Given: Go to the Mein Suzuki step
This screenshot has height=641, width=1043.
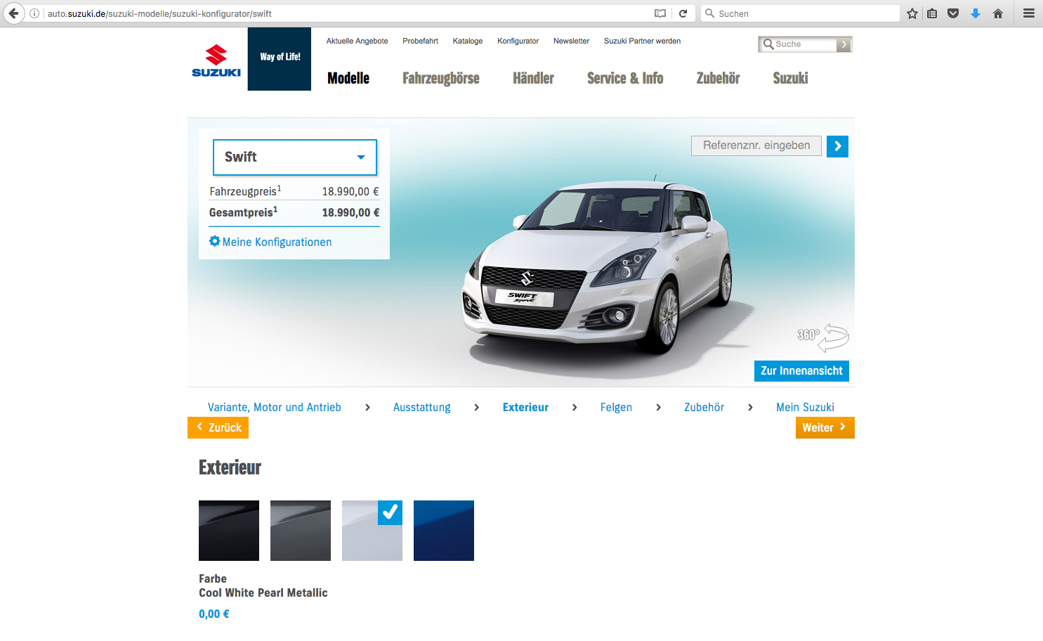Looking at the screenshot, I should (805, 408).
